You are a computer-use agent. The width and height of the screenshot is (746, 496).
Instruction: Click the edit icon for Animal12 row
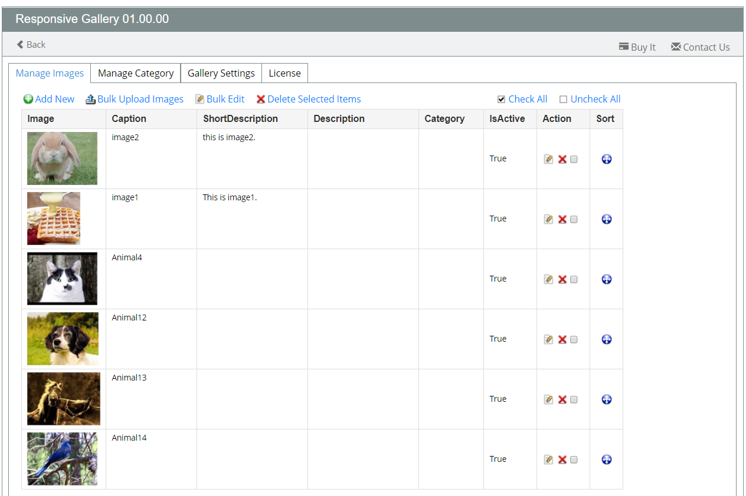(548, 339)
